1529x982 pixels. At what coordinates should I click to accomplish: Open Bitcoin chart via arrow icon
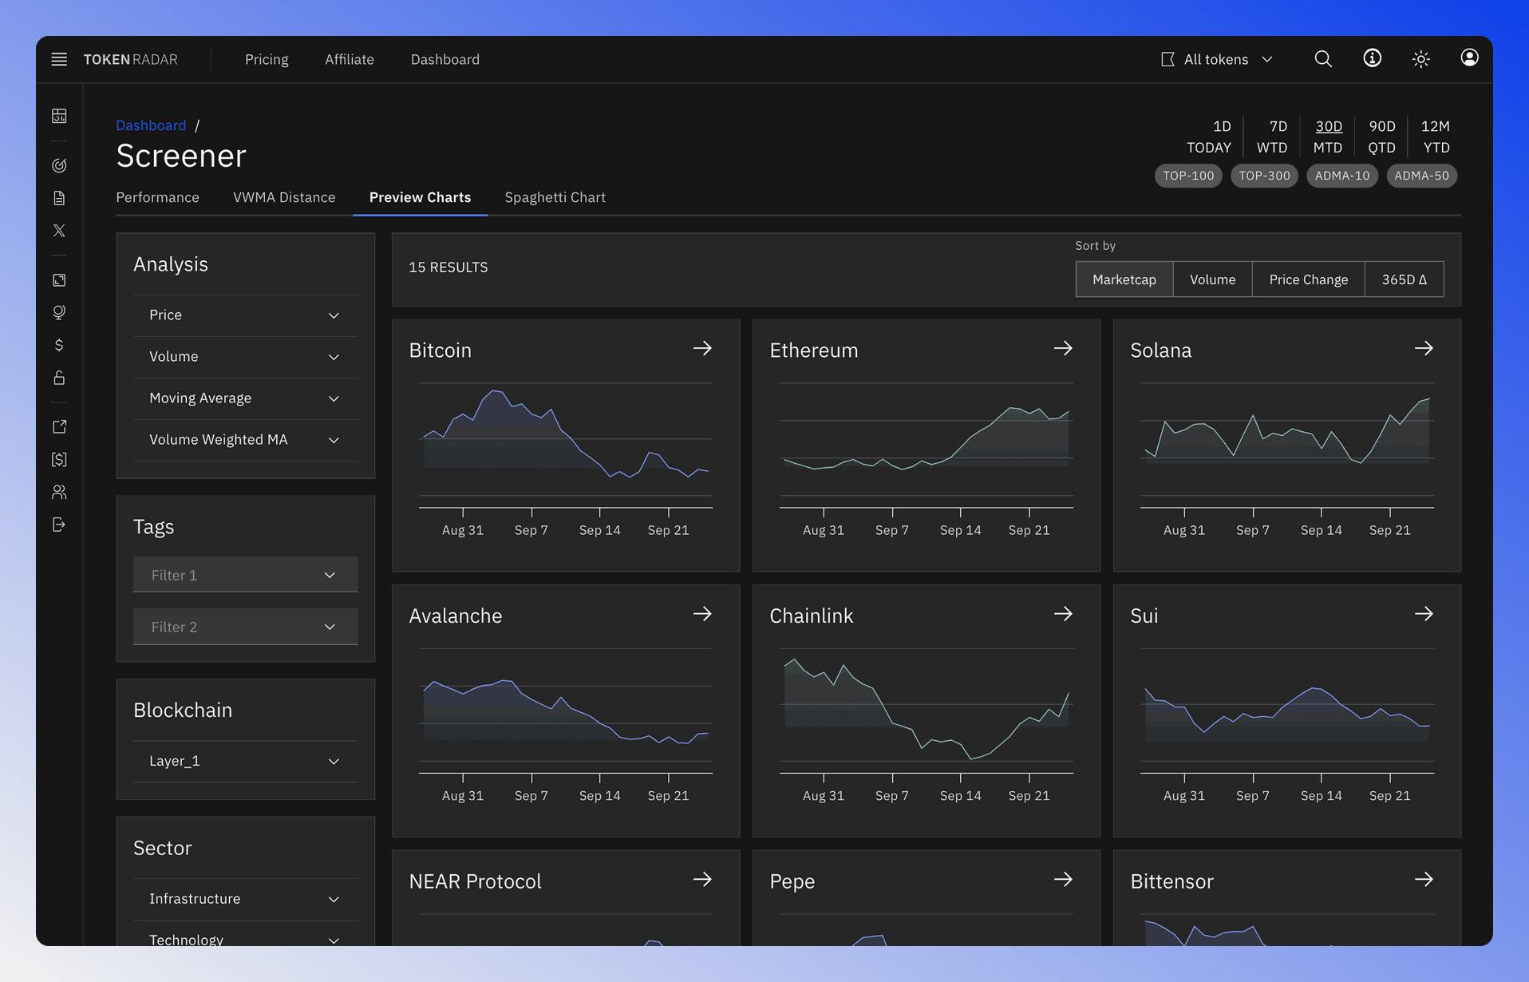coord(702,348)
